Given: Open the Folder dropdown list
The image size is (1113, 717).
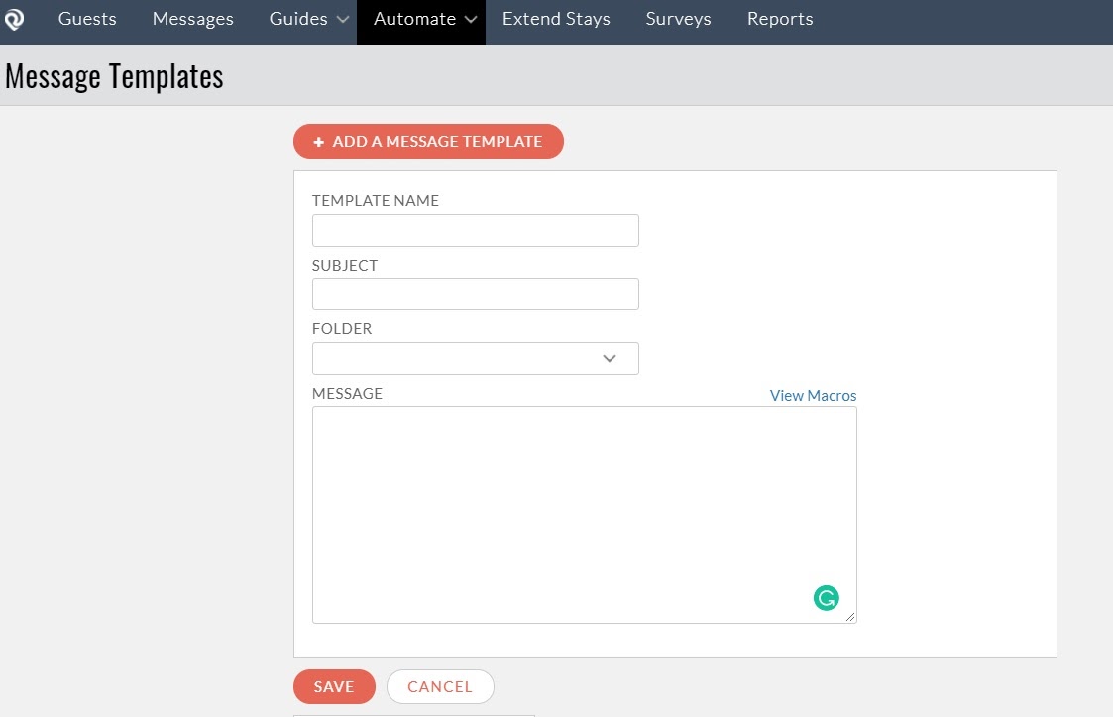Looking at the screenshot, I should pos(475,358).
